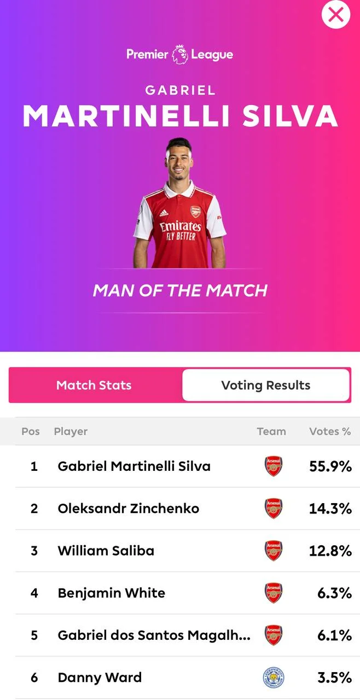The width and height of the screenshot is (360, 700).
Task: Select the Voting Results tab
Action: 265,385
